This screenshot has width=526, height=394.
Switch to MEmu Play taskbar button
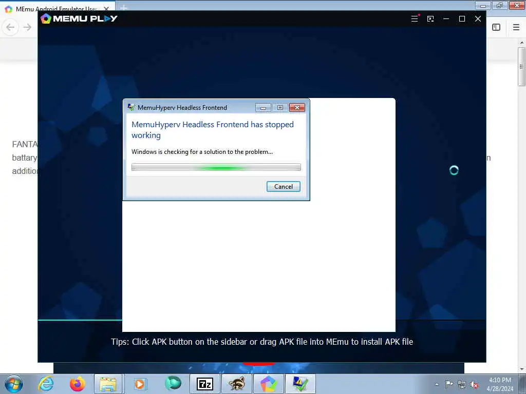[x=268, y=384]
